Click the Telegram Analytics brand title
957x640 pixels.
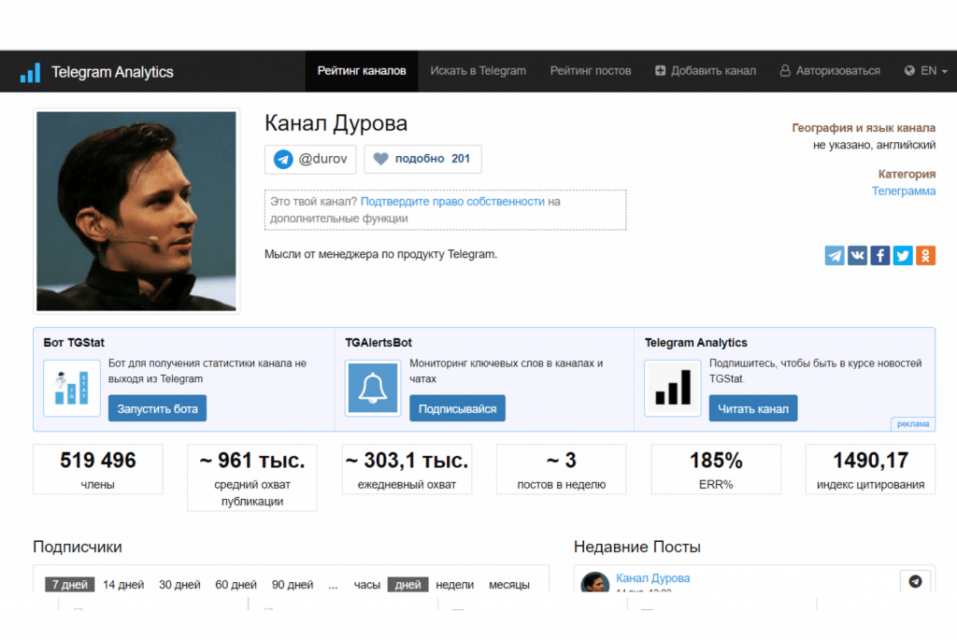click(x=112, y=72)
